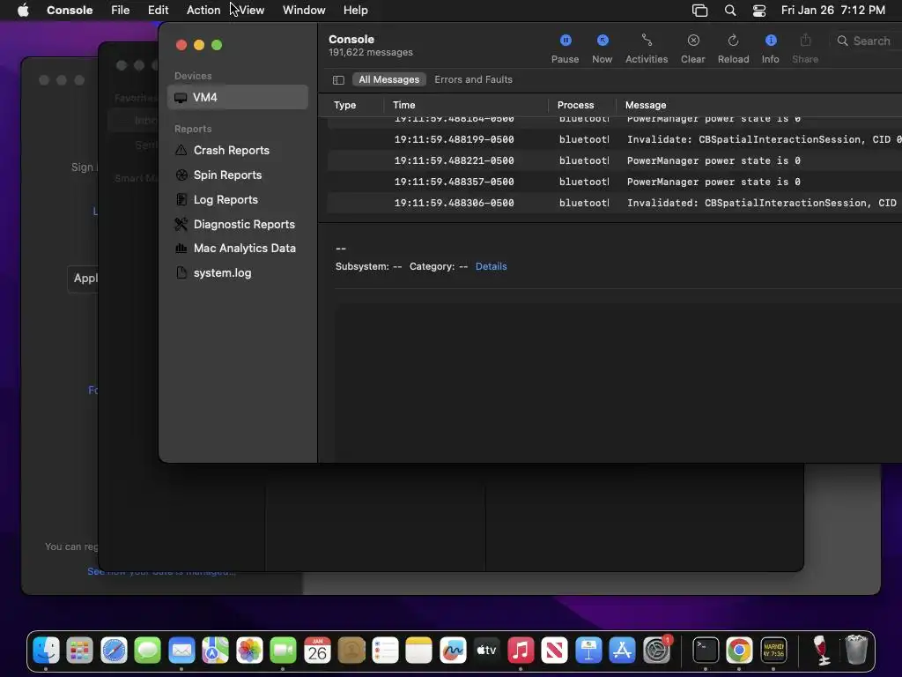This screenshot has height=677, width=902.
Task: Open the Action menu
Action: click(x=203, y=10)
